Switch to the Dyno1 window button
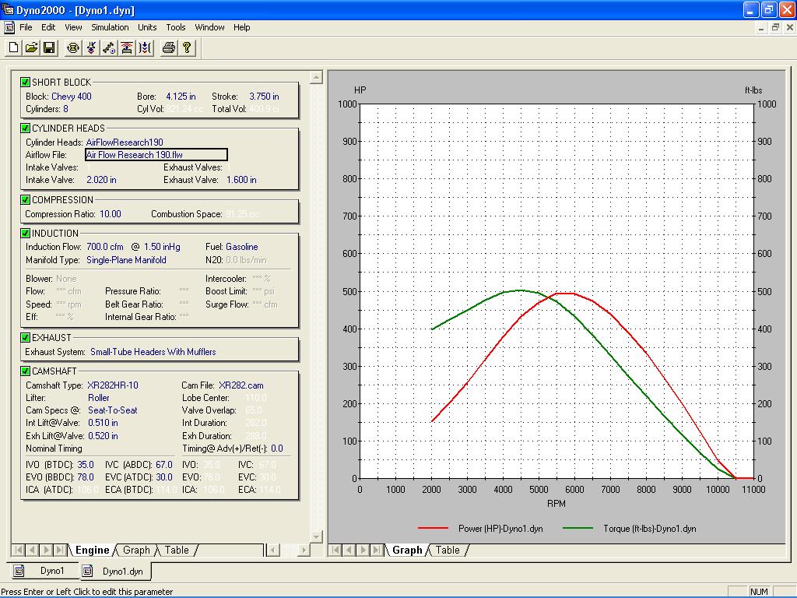This screenshot has width=797, height=598. pyautogui.click(x=44, y=571)
